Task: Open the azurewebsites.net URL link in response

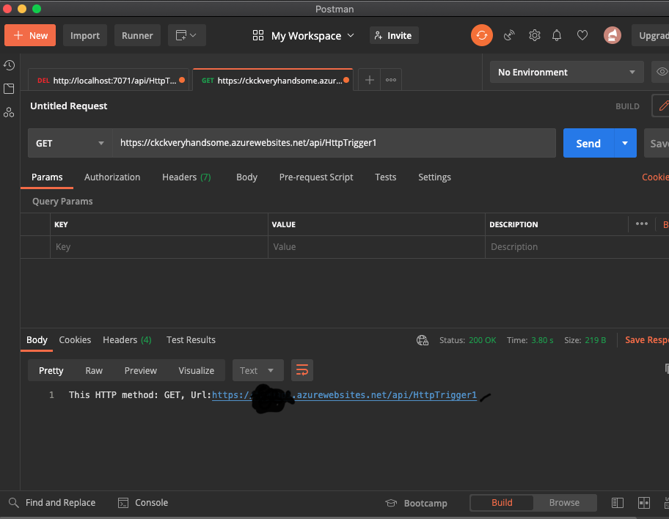Action: pyautogui.click(x=344, y=395)
